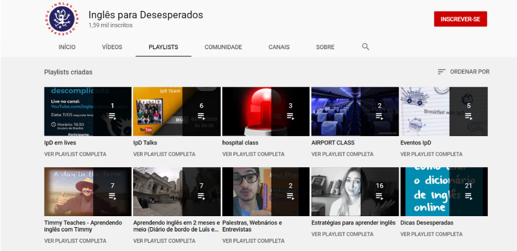Click the hospital class playlist title
This screenshot has width=517, height=251.
(x=240, y=143)
